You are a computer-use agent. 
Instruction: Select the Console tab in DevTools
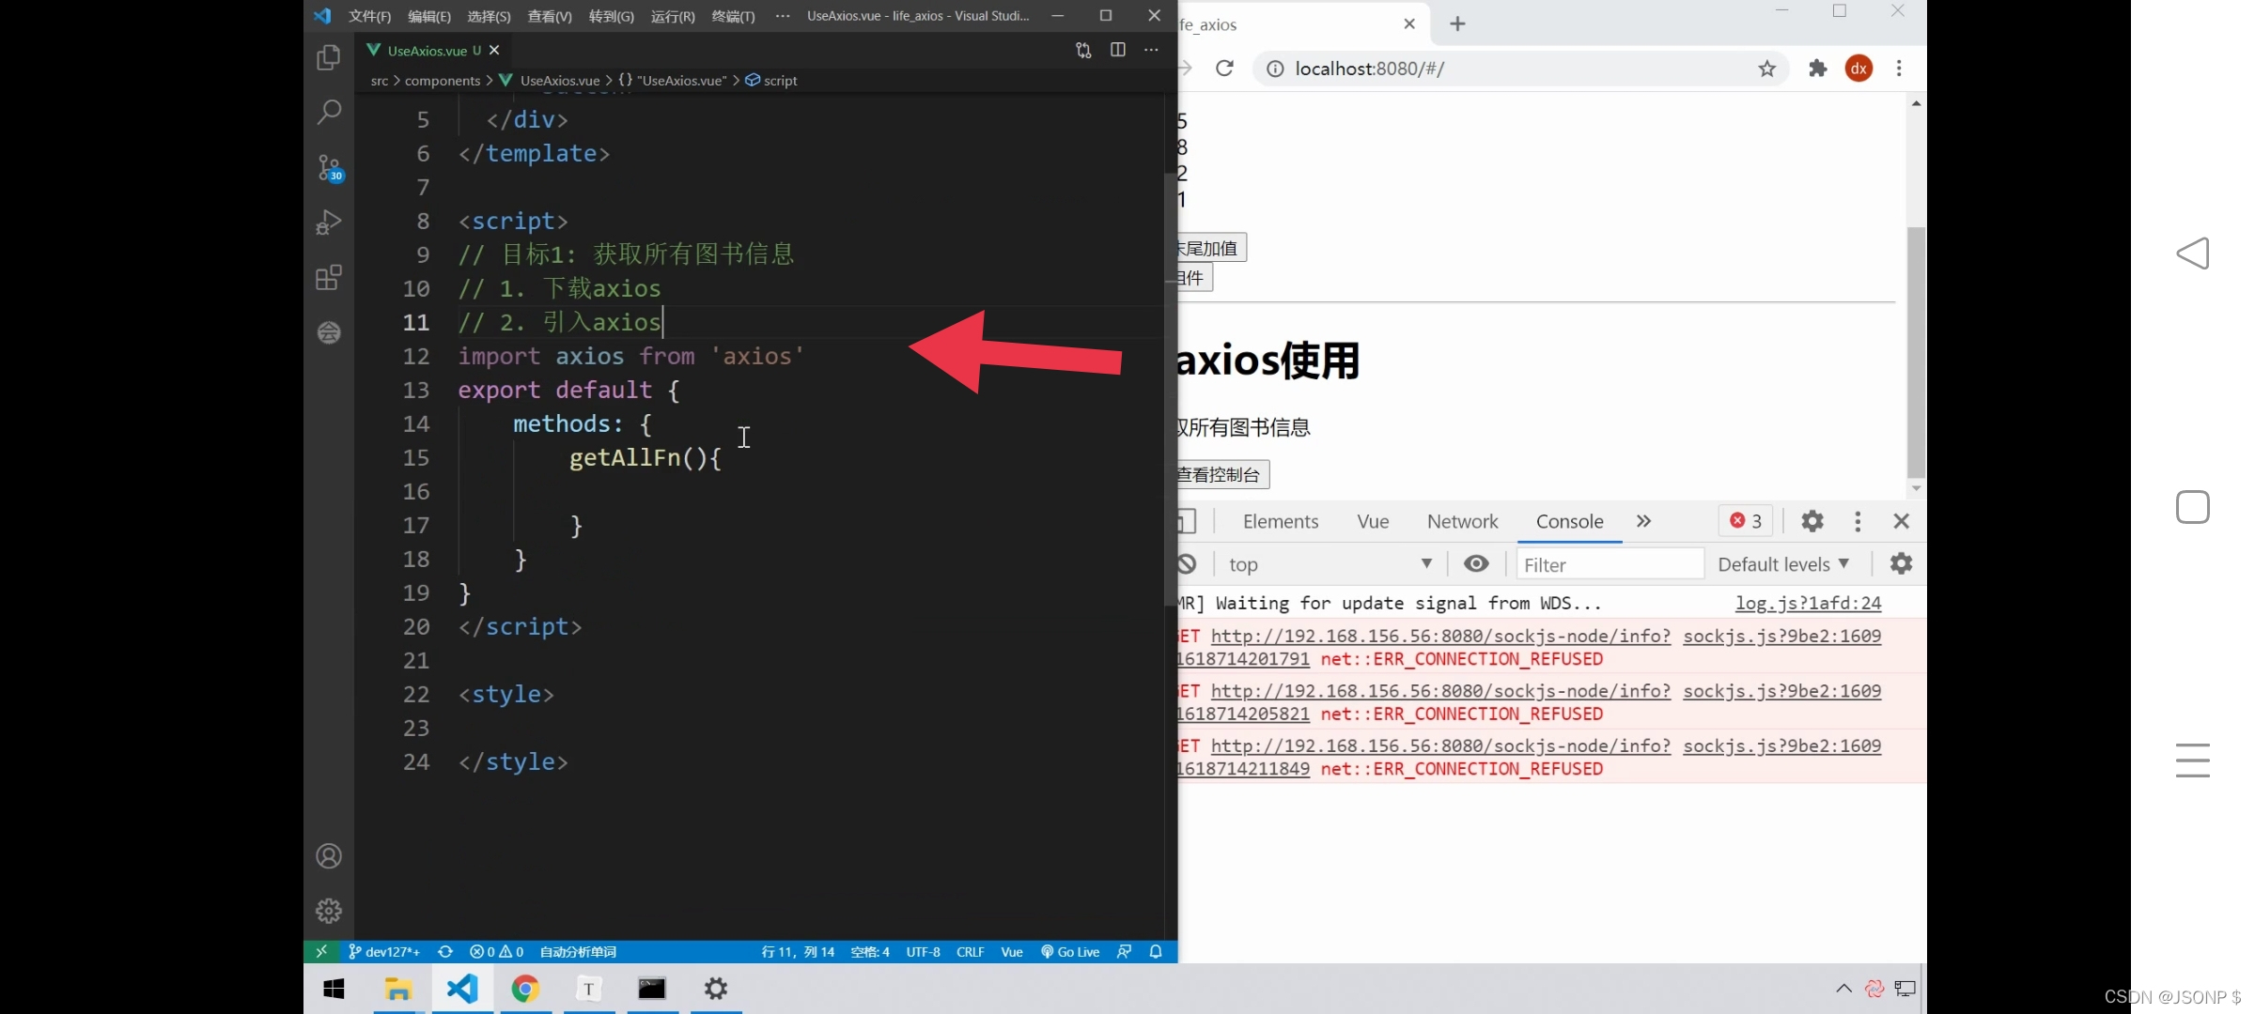[x=1569, y=521]
